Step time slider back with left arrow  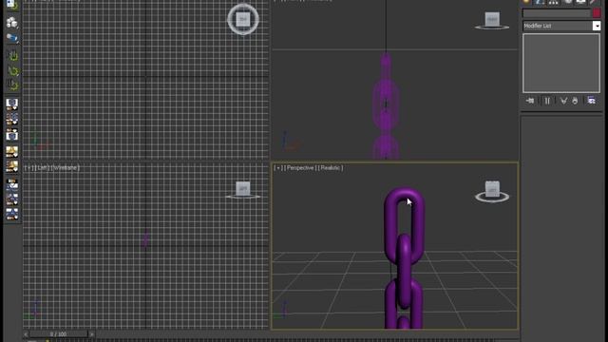coord(26,333)
